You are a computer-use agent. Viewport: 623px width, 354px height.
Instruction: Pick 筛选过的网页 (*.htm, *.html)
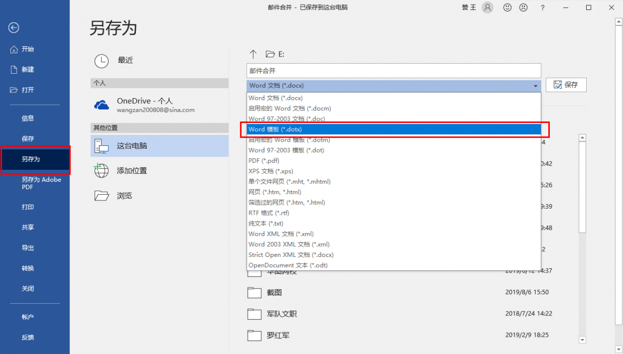[x=394, y=202]
